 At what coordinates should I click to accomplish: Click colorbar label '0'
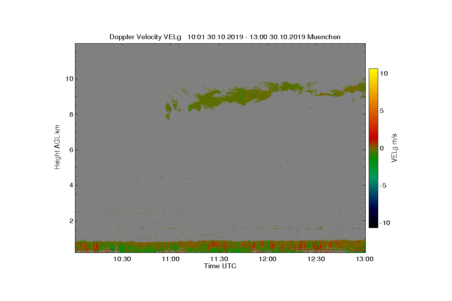click(382, 148)
